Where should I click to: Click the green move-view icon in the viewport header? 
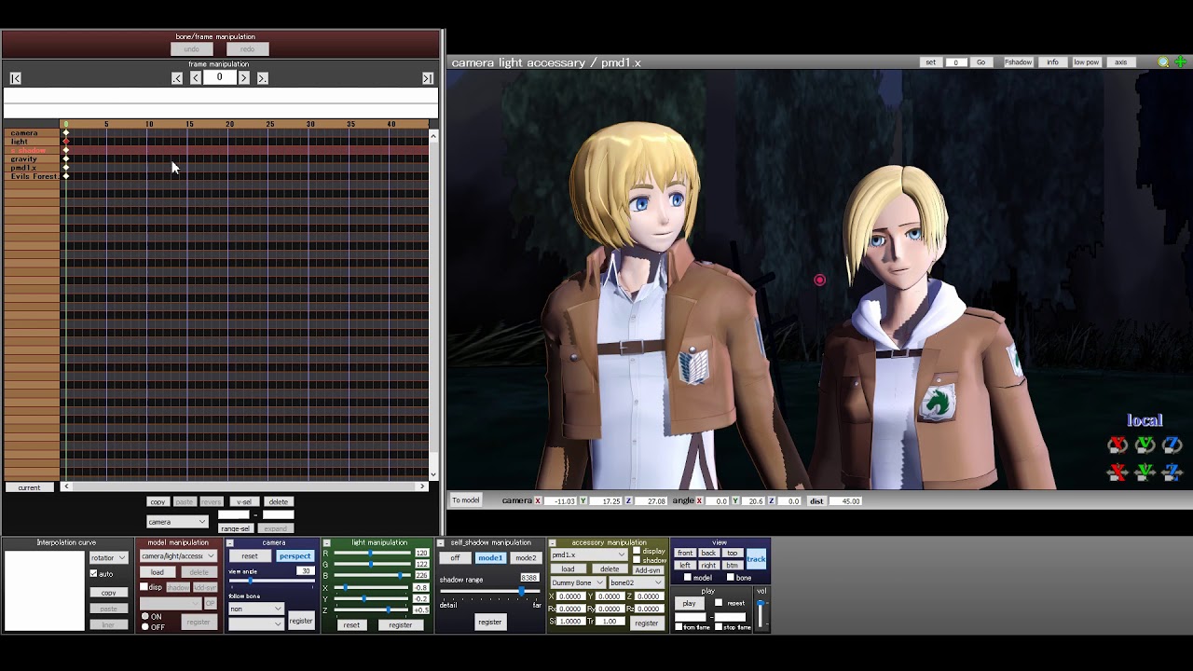(1180, 62)
